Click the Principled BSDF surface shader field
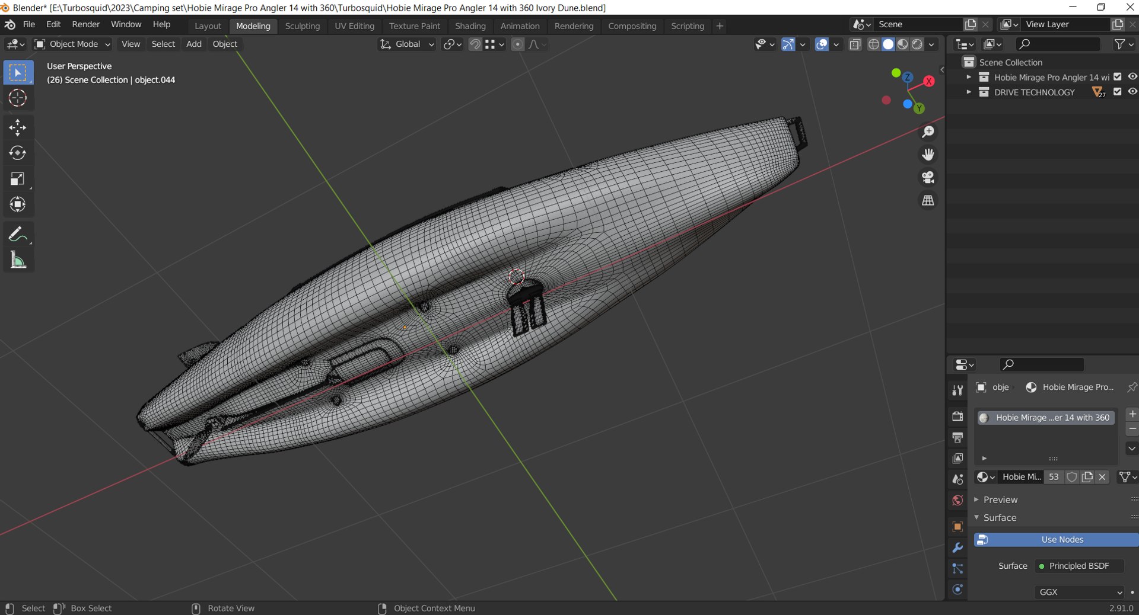Screen dimensions: 1139x615 point(1079,566)
